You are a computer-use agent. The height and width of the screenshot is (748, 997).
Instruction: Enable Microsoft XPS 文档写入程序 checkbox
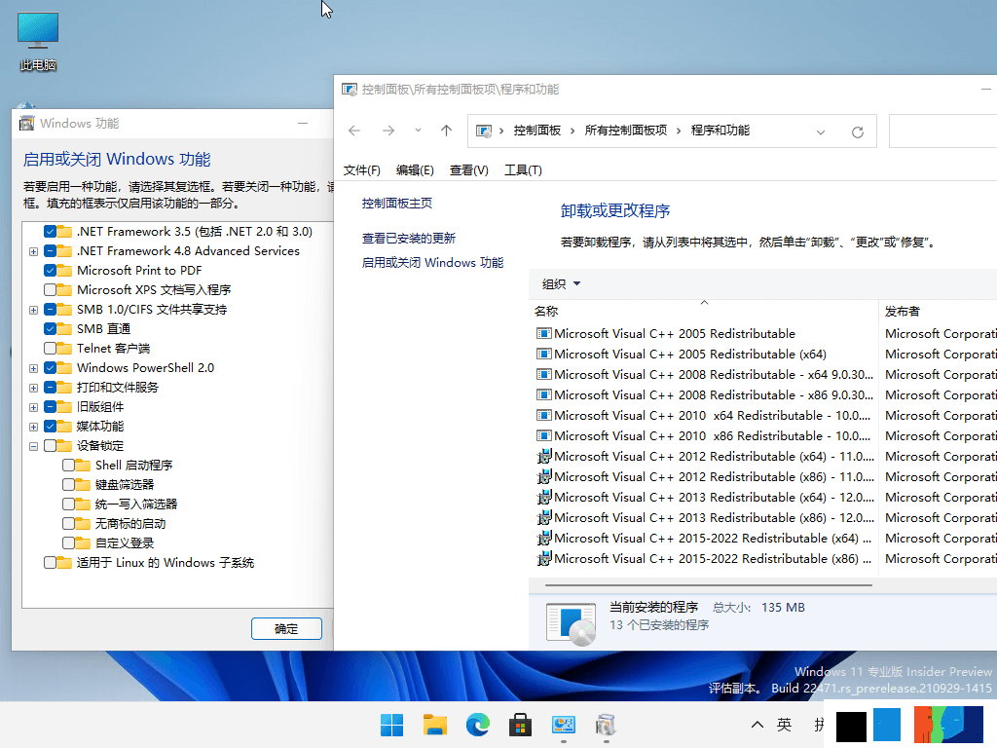coord(51,290)
